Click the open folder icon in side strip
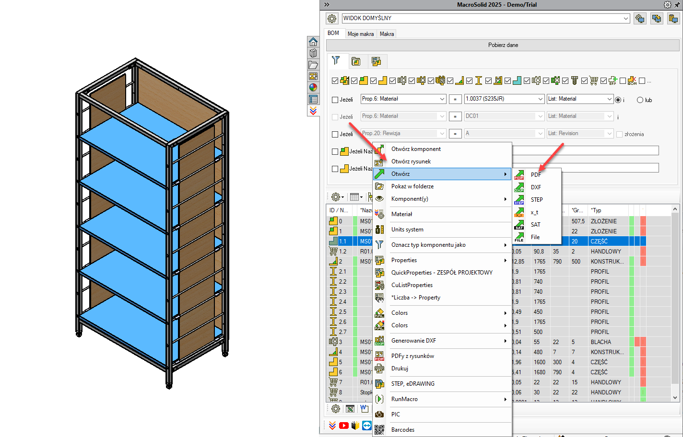This screenshot has width=683, height=437. point(313,65)
